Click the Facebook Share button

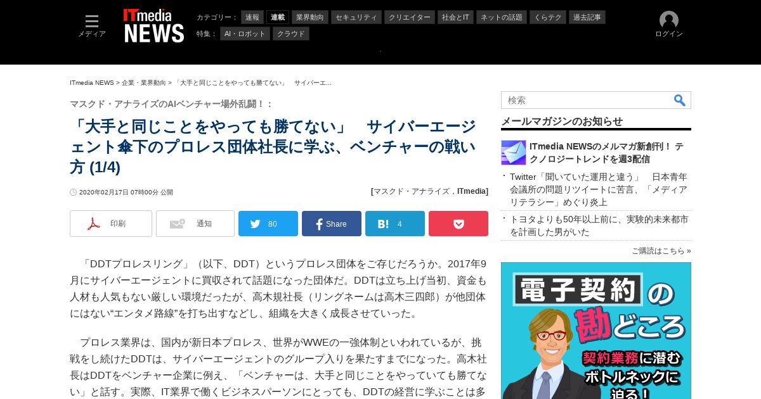click(x=332, y=224)
